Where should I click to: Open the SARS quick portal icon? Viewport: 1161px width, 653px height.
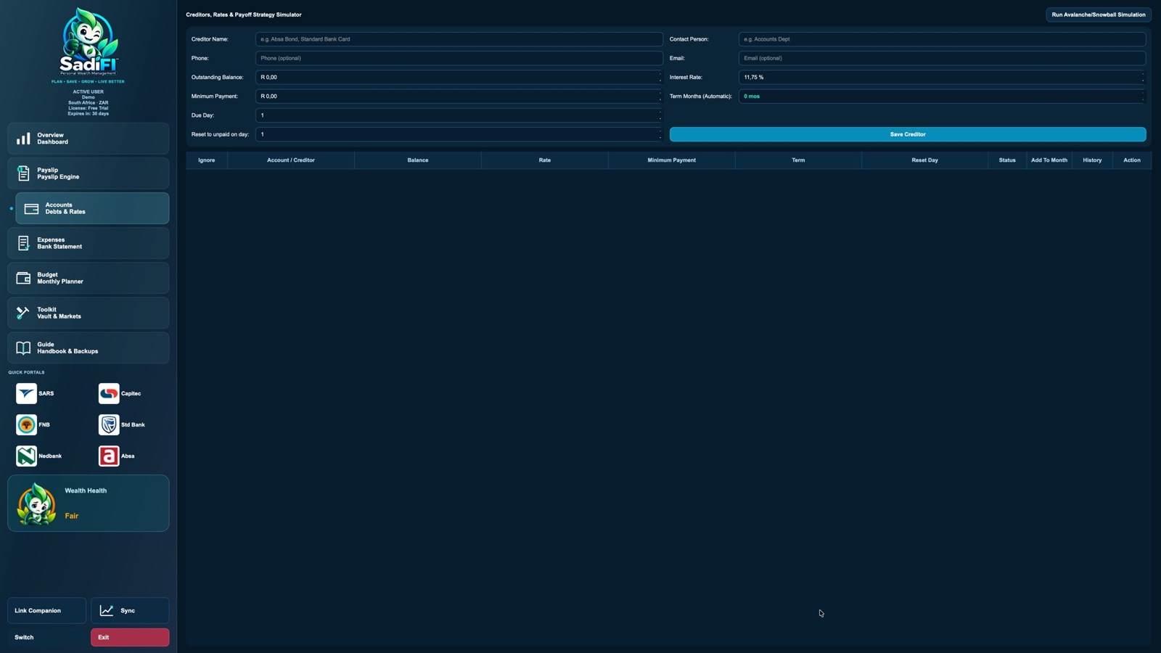pos(26,393)
